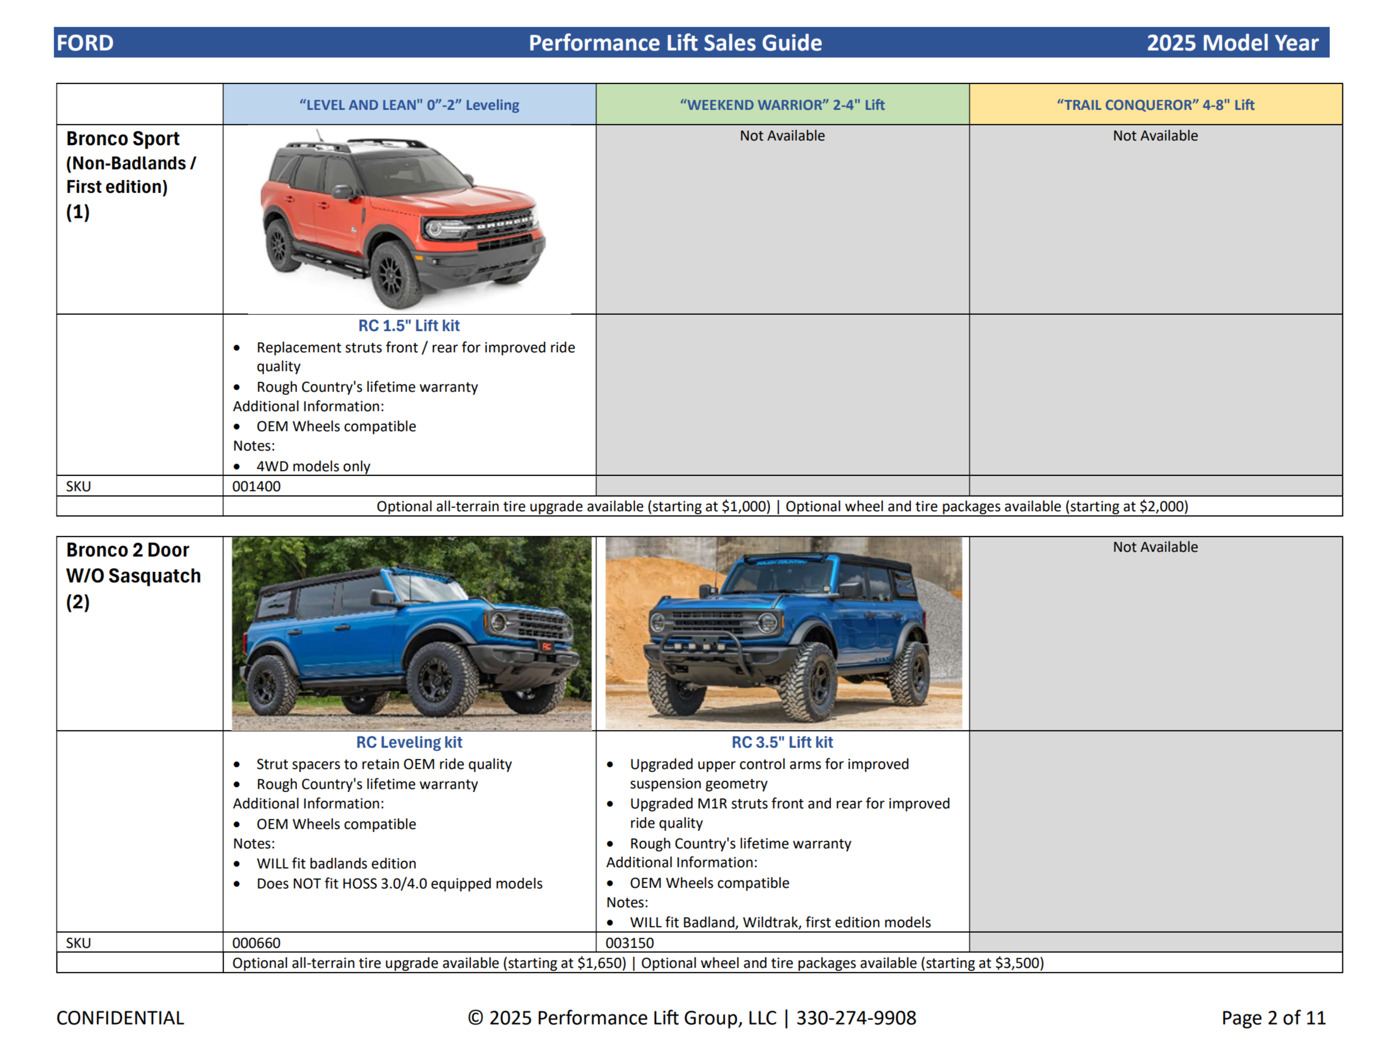Click the phone number 330-274-9908
Image resolution: width=1387 pixels, height=1041 pixels.
856,1018
